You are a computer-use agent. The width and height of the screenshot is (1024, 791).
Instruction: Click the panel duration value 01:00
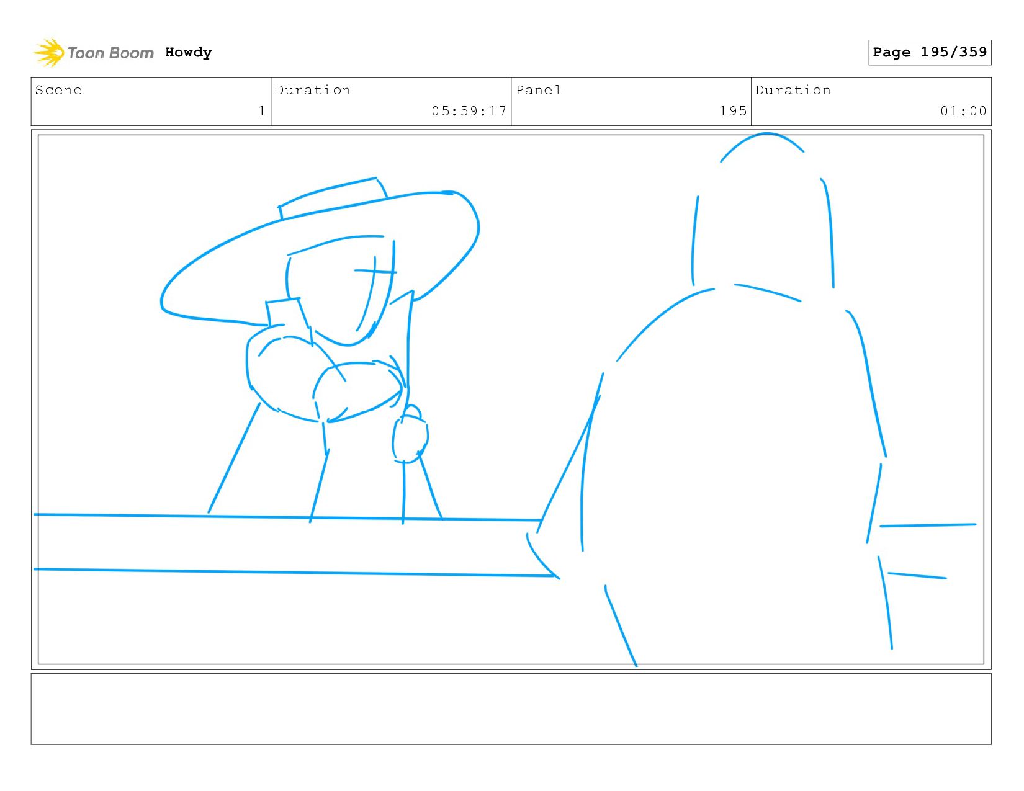pos(963,111)
